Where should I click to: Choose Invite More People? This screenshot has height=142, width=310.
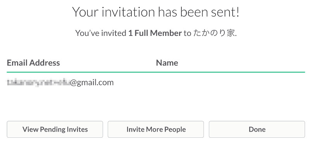[x=156, y=129]
